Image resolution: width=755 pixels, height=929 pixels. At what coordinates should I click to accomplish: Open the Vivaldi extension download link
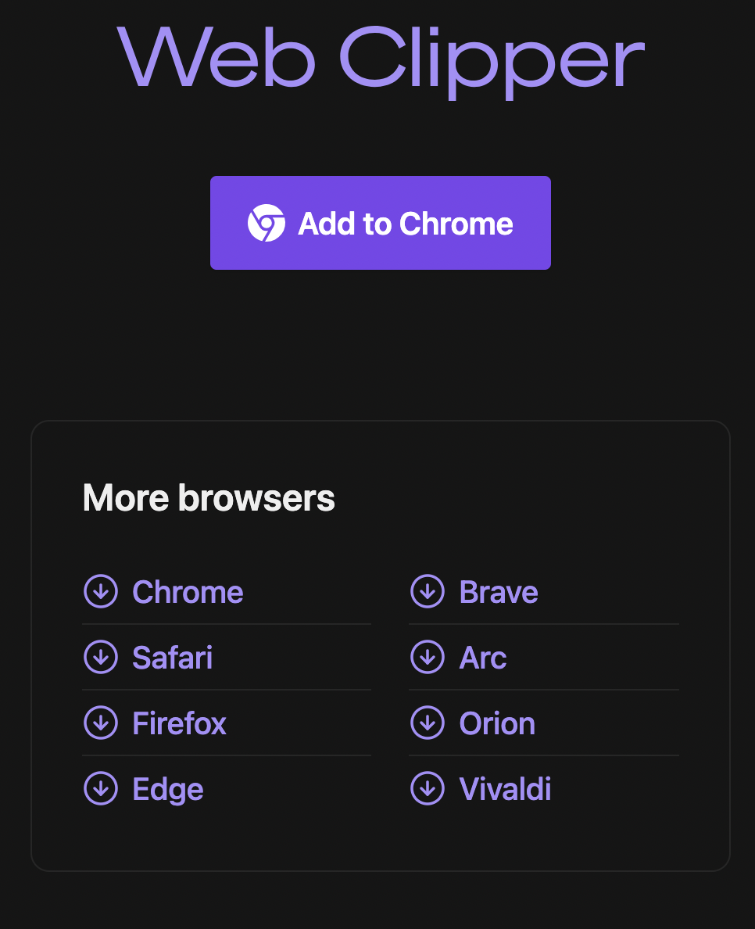pyautogui.click(x=505, y=789)
